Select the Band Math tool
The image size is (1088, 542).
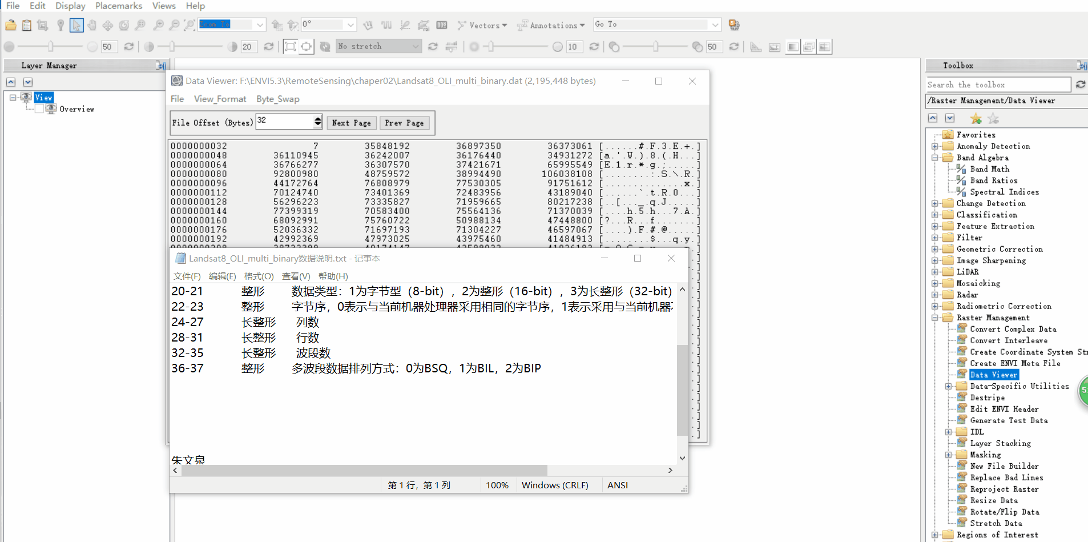point(990,169)
